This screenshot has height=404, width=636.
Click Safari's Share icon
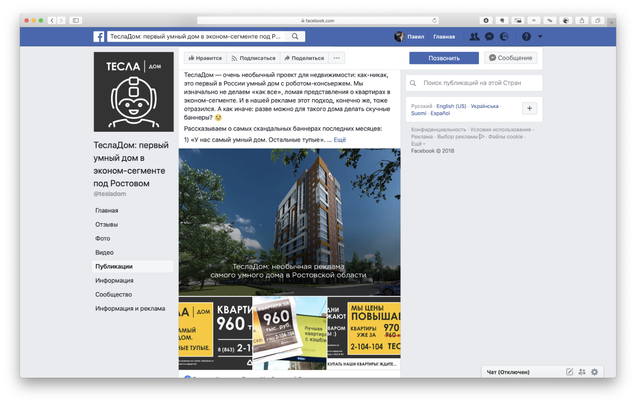(582, 20)
